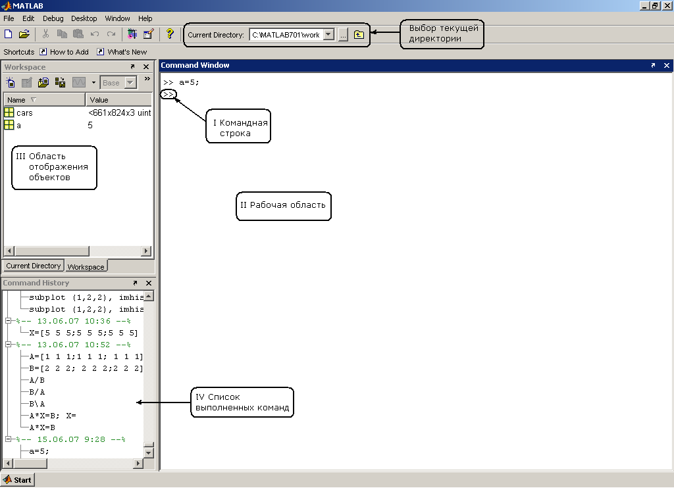Collapse the 13.06.07 10:52 history session
This screenshot has height=488, width=674.
(8, 344)
